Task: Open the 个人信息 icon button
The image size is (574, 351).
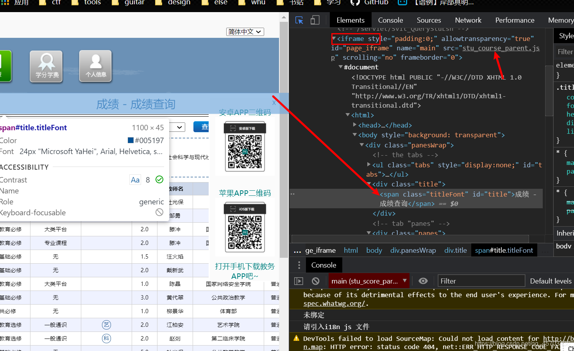Action: point(96,66)
